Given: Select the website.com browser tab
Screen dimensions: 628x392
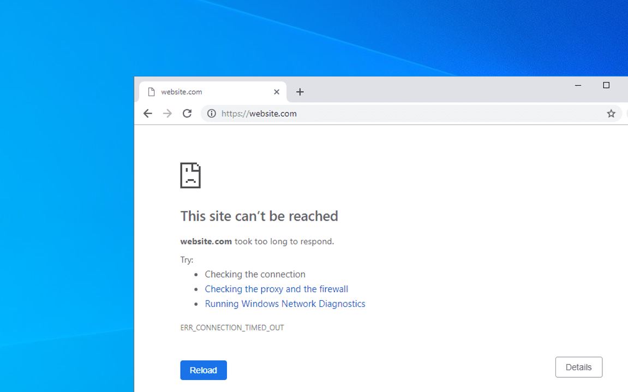Looking at the screenshot, I should [207, 91].
